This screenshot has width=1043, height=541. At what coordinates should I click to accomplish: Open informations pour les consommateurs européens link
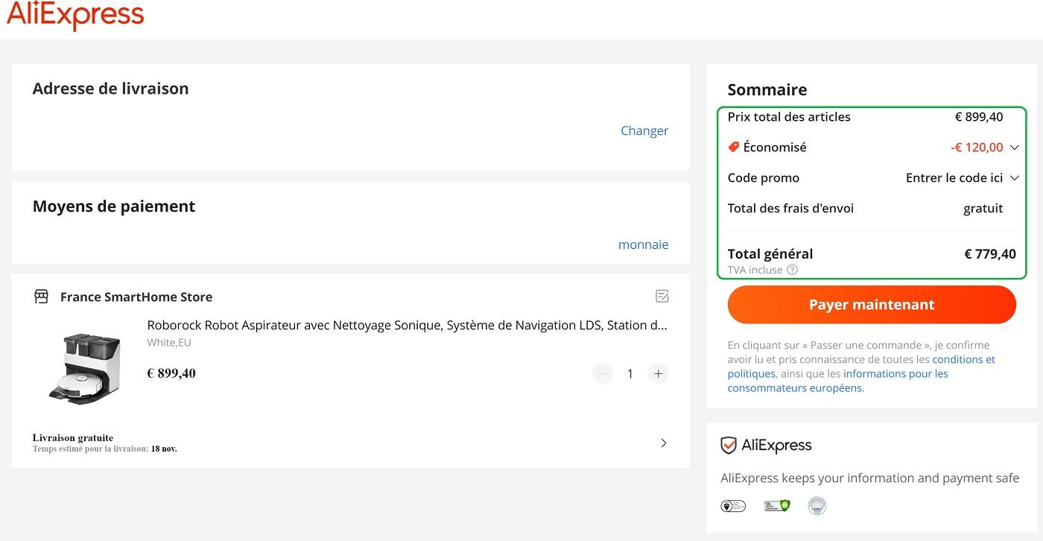[x=838, y=381]
